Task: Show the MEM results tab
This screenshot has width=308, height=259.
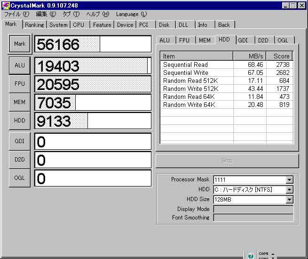Action: pos(205,40)
